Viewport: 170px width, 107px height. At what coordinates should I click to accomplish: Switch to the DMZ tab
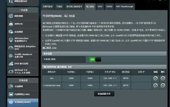pos(100,7)
